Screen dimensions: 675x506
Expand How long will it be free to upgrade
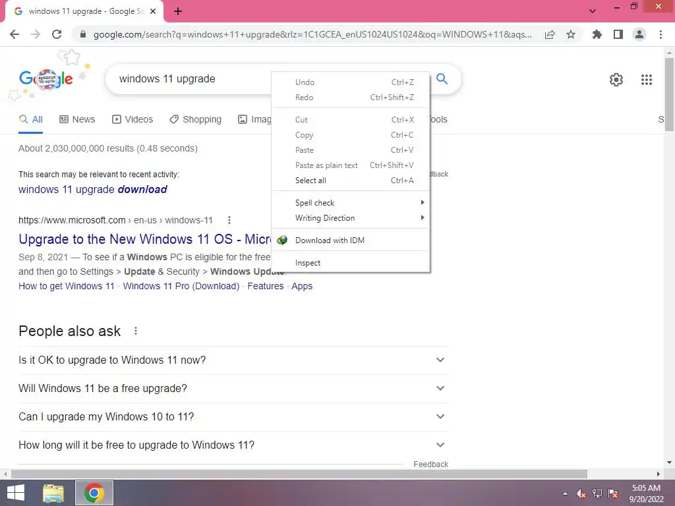coord(233,445)
